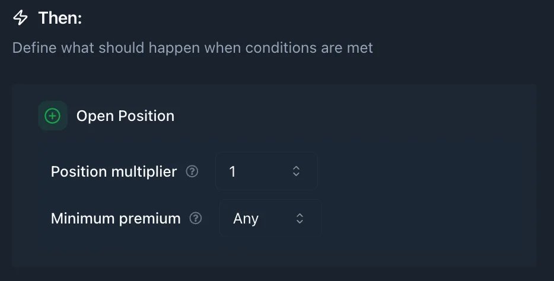Expand the Minimum premium dropdown
The image size is (554, 281).
(270, 218)
